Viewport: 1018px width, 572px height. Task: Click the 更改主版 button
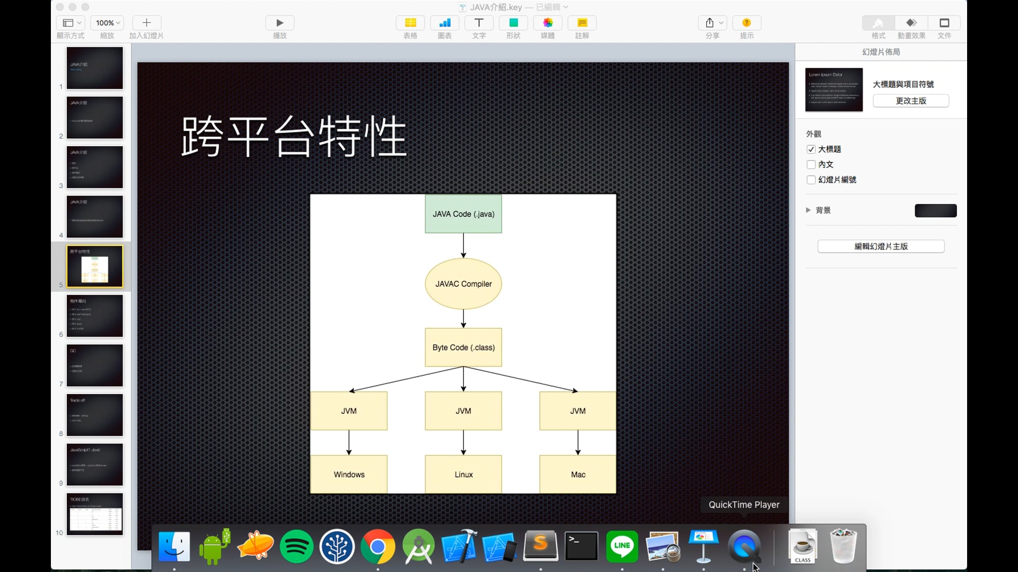click(x=910, y=101)
